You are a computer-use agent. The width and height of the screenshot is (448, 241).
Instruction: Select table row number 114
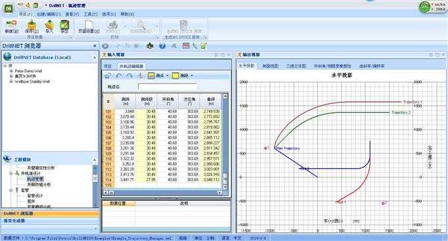(x=108, y=180)
